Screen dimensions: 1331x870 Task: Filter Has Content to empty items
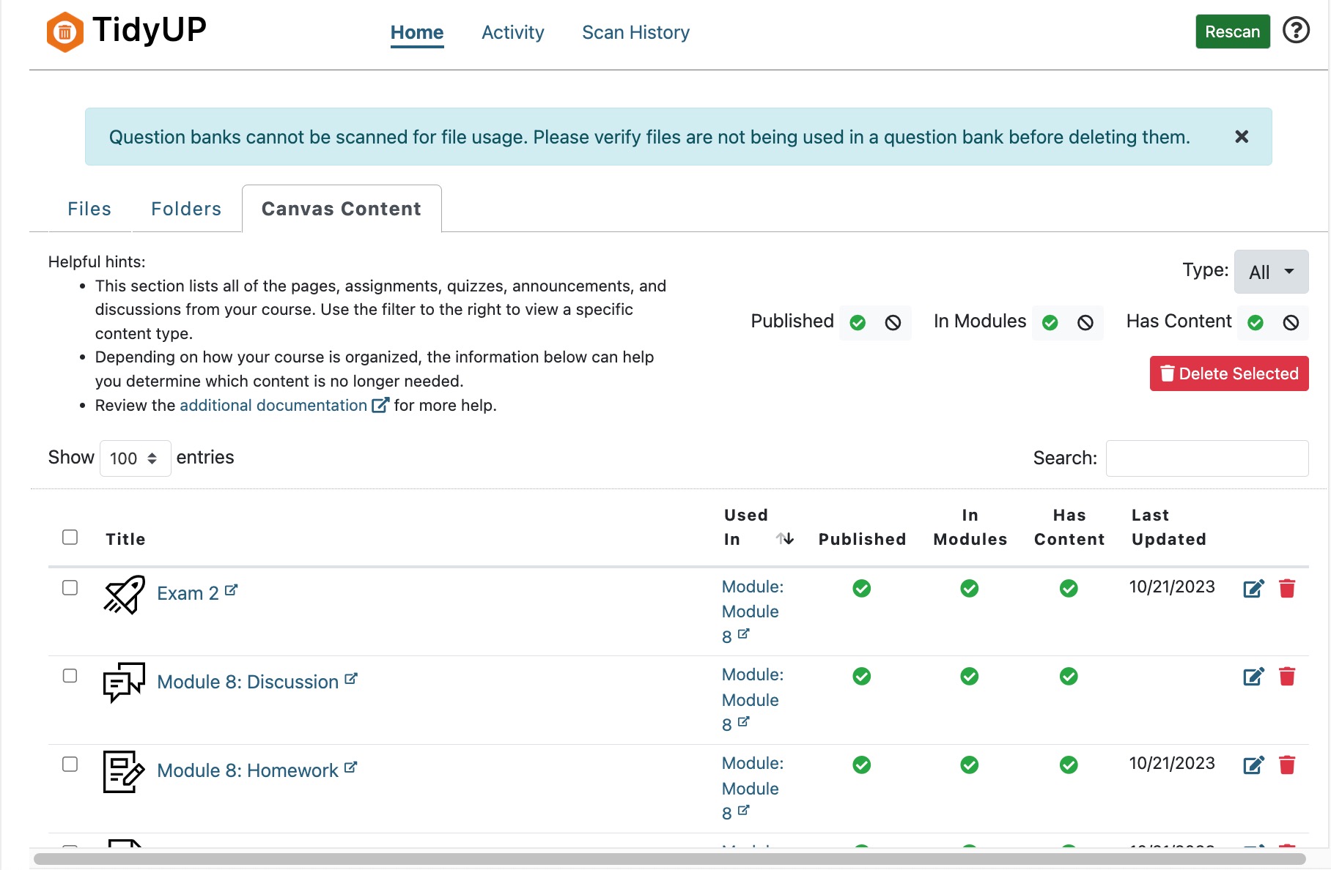1291,323
